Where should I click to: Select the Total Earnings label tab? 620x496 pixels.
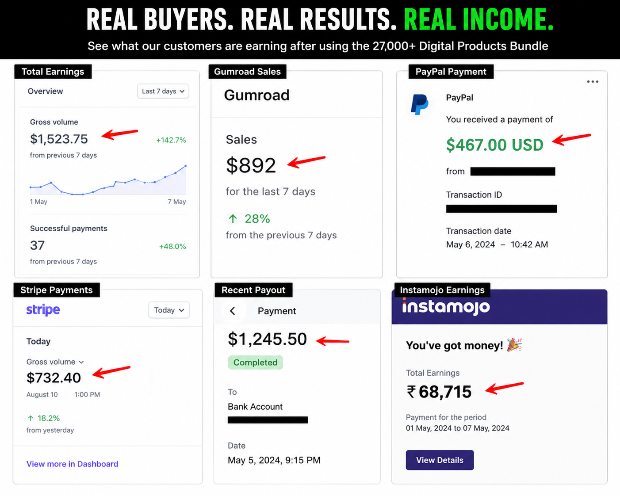53,72
